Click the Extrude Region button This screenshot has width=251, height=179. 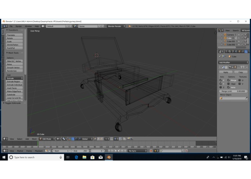click(x=14, y=82)
